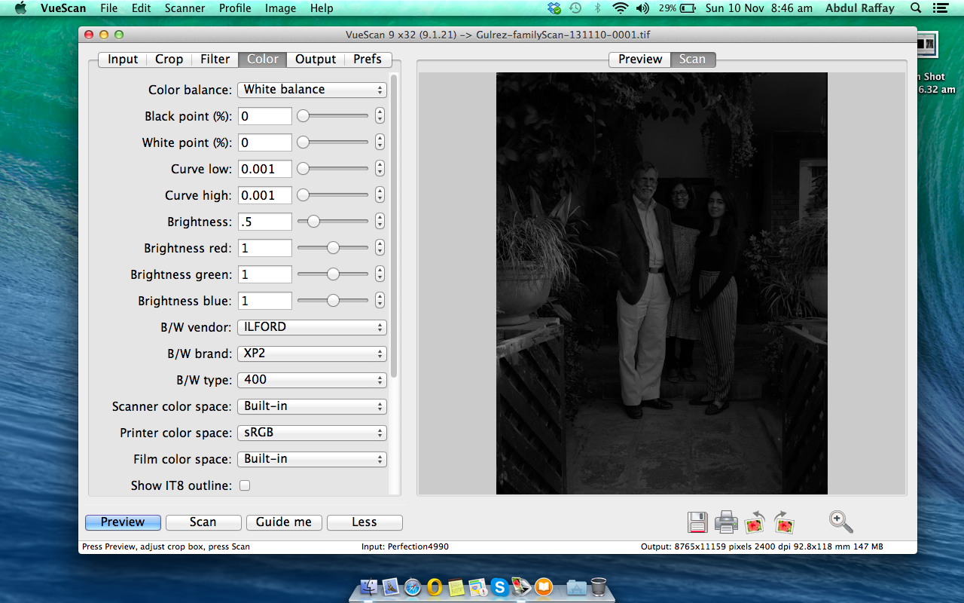Click the printer icon below the preview

pos(726,522)
